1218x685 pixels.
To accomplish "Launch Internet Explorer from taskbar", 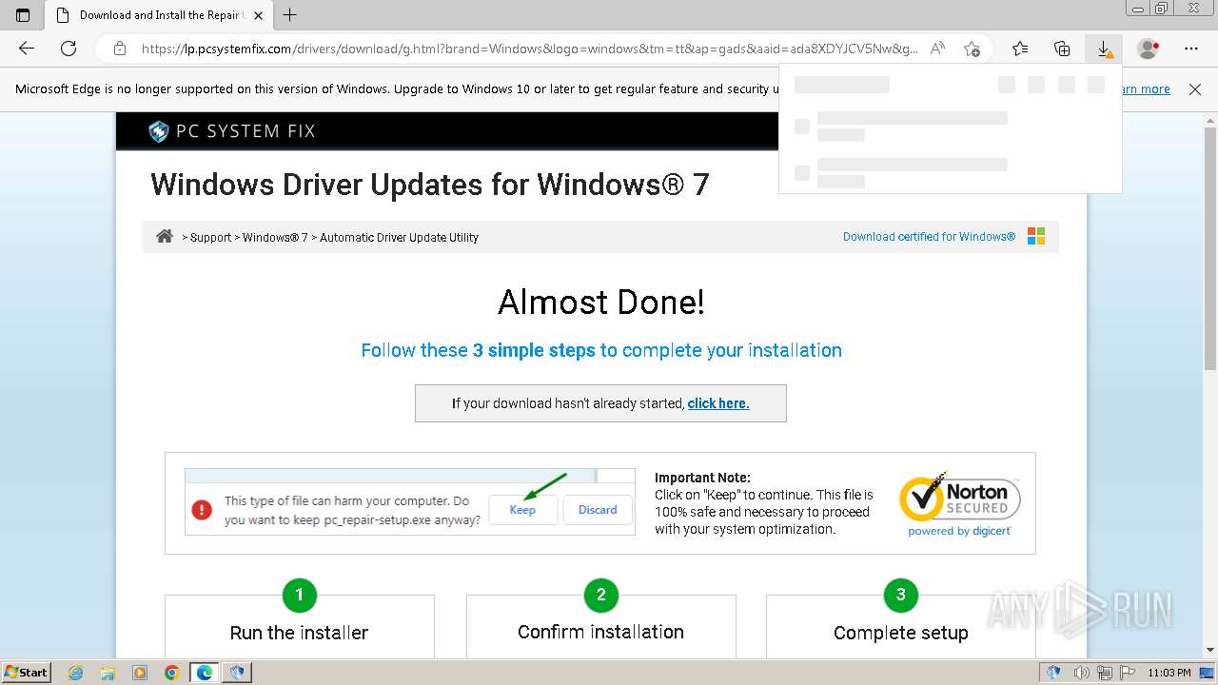I will (x=75, y=673).
